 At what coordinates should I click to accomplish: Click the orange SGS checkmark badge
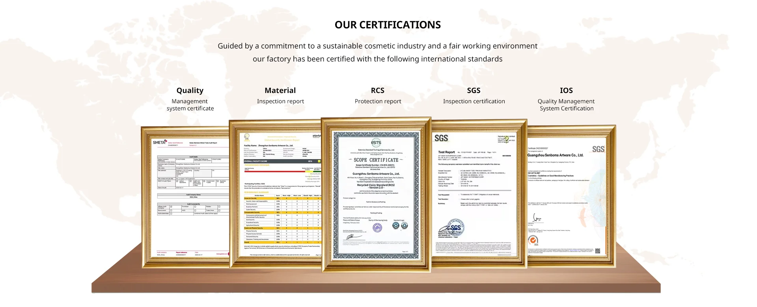coord(533,240)
